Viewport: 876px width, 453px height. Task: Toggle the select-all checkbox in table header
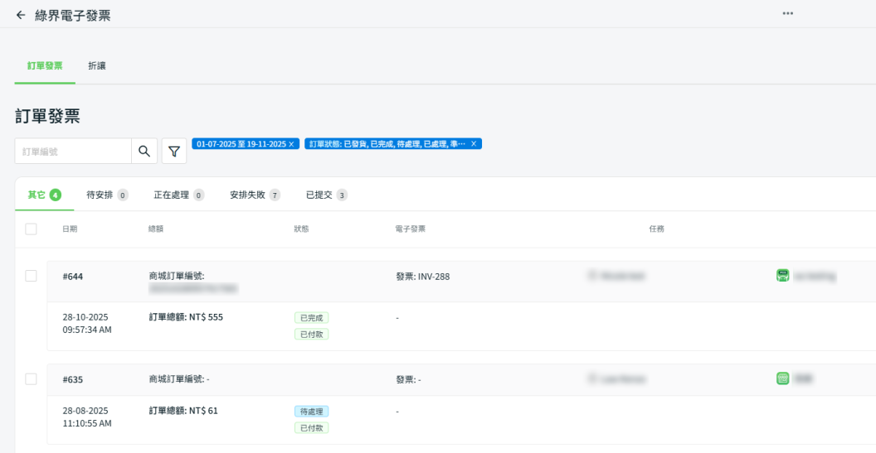tap(31, 229)
